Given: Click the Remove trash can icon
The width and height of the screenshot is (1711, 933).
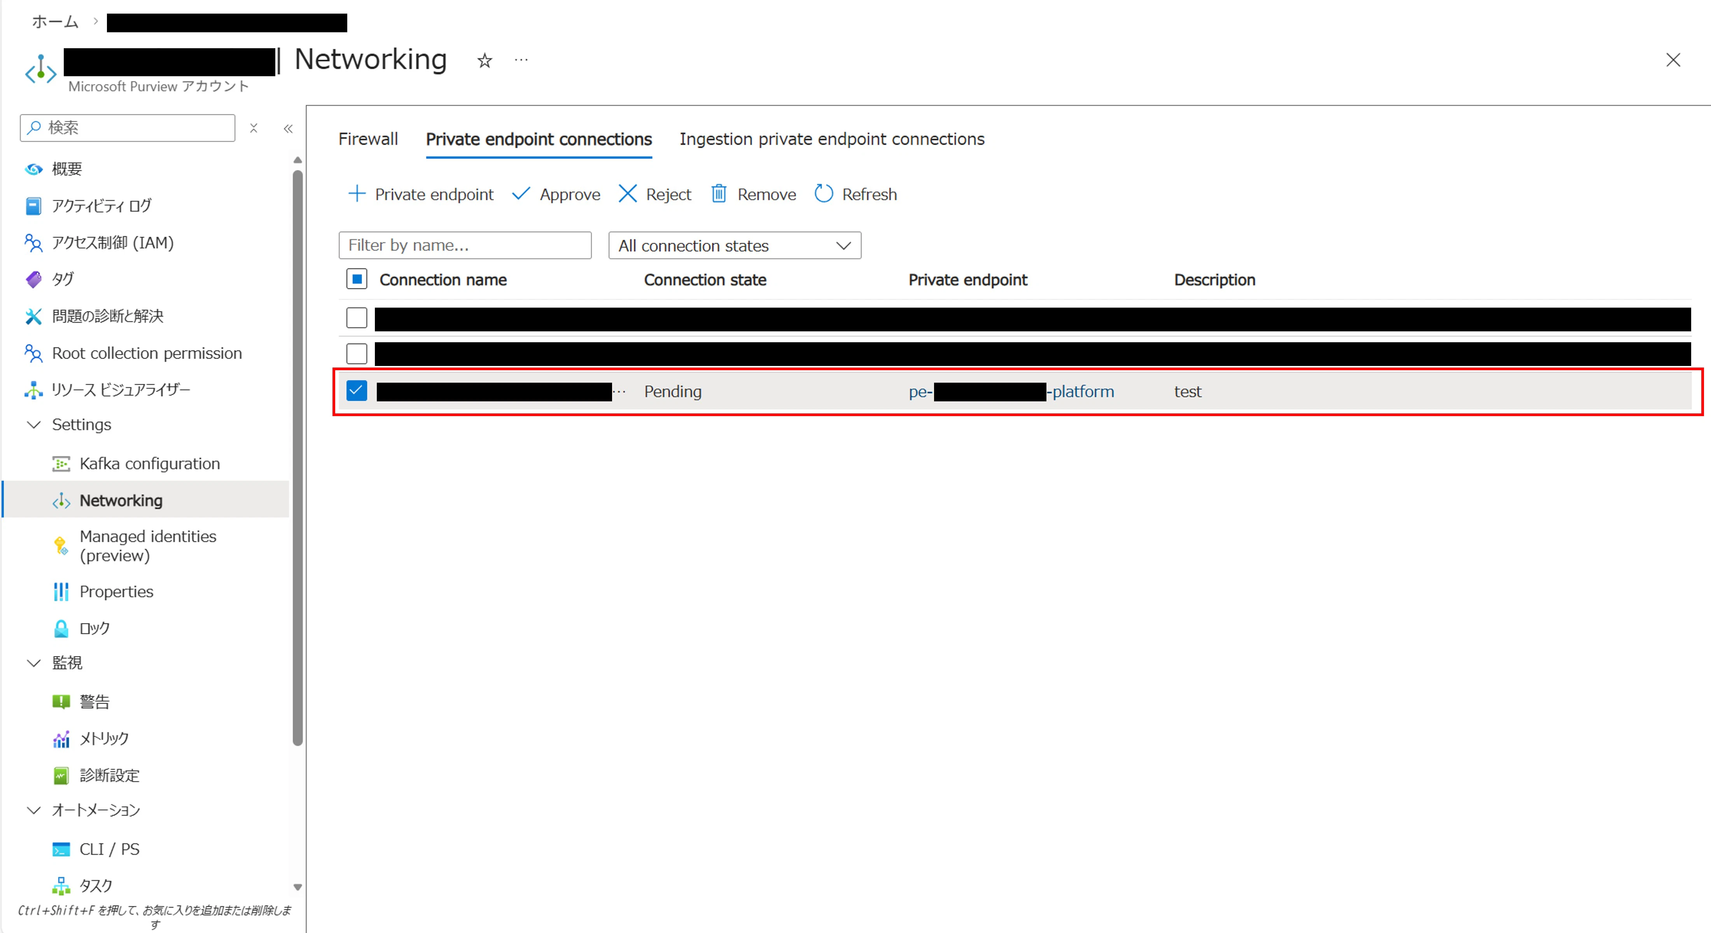Looking at the screenshot, I should click(719, 194).
